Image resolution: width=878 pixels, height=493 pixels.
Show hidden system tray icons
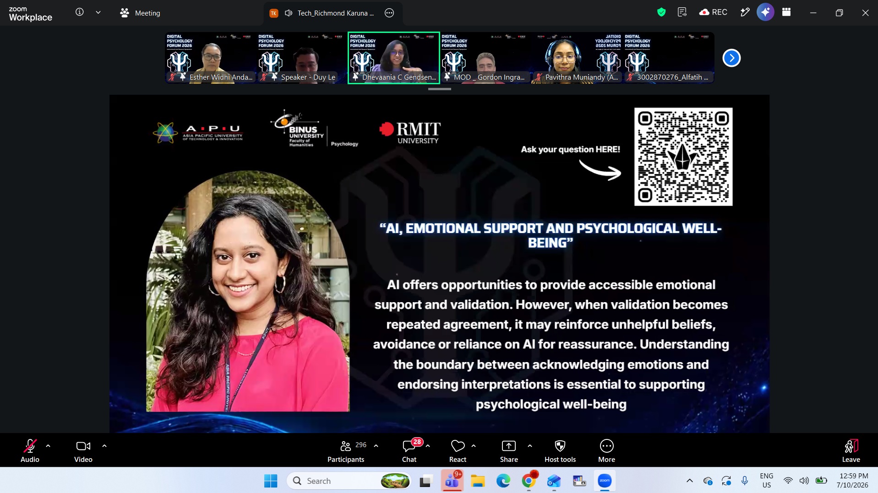689,481
